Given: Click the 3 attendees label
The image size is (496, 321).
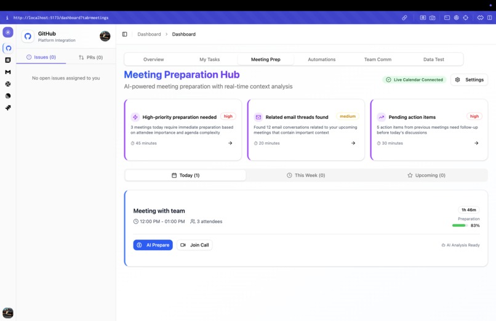Looking at the screenshot, I should tap(206, 222).
